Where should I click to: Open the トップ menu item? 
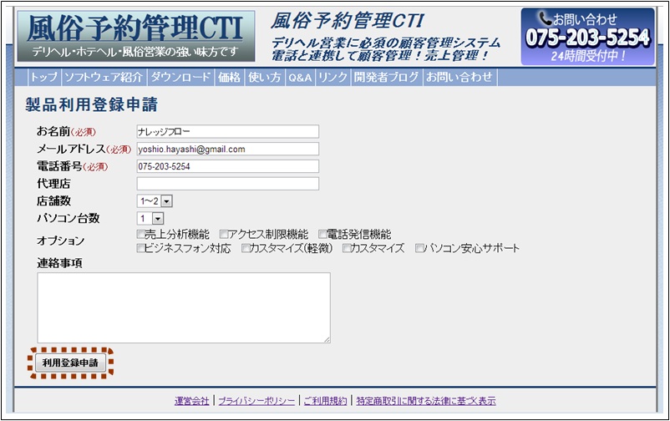pos(43,78)
